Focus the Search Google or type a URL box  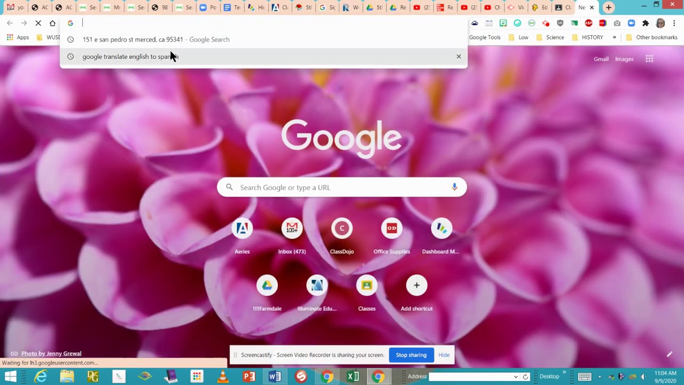342,187
